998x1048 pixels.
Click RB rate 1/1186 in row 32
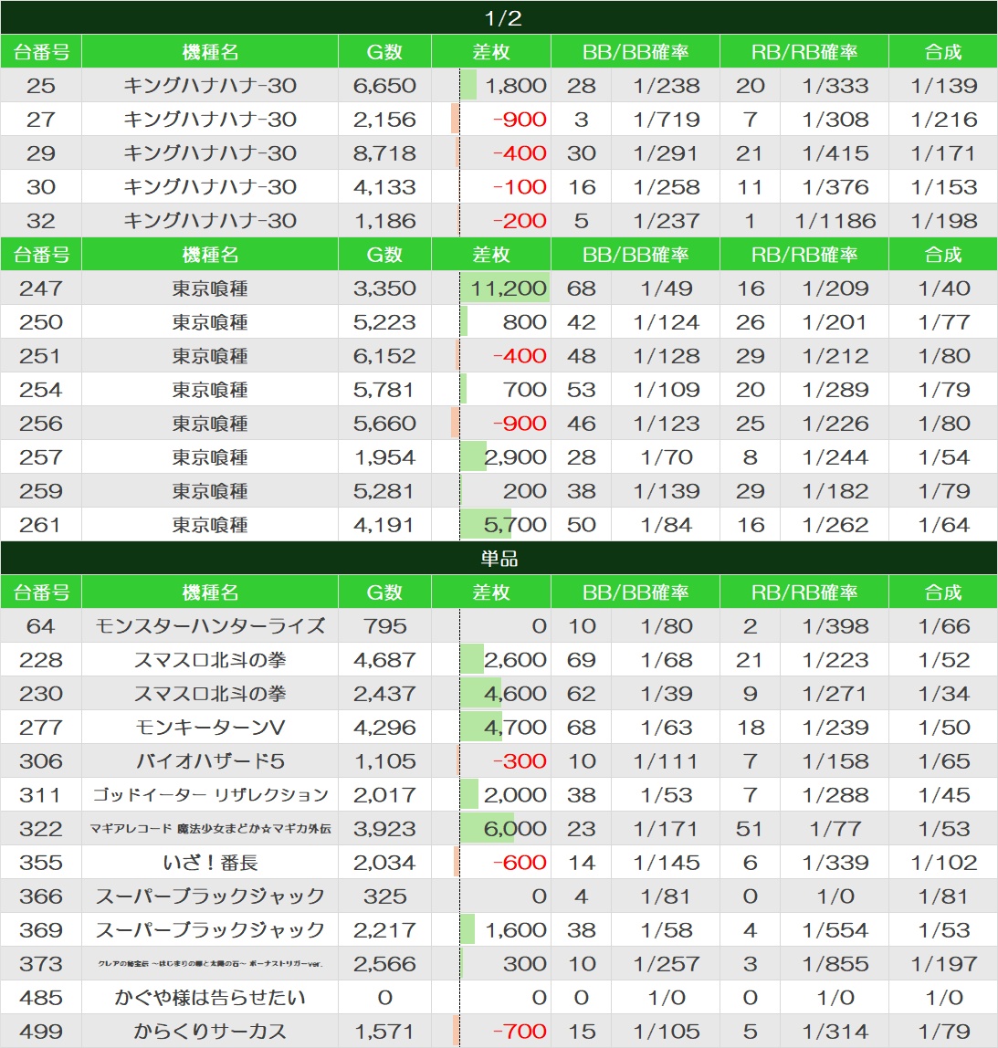pos(835,221)
